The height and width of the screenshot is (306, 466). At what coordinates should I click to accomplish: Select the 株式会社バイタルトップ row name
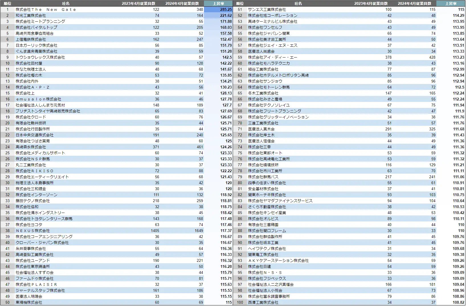[x=36, y=27]
